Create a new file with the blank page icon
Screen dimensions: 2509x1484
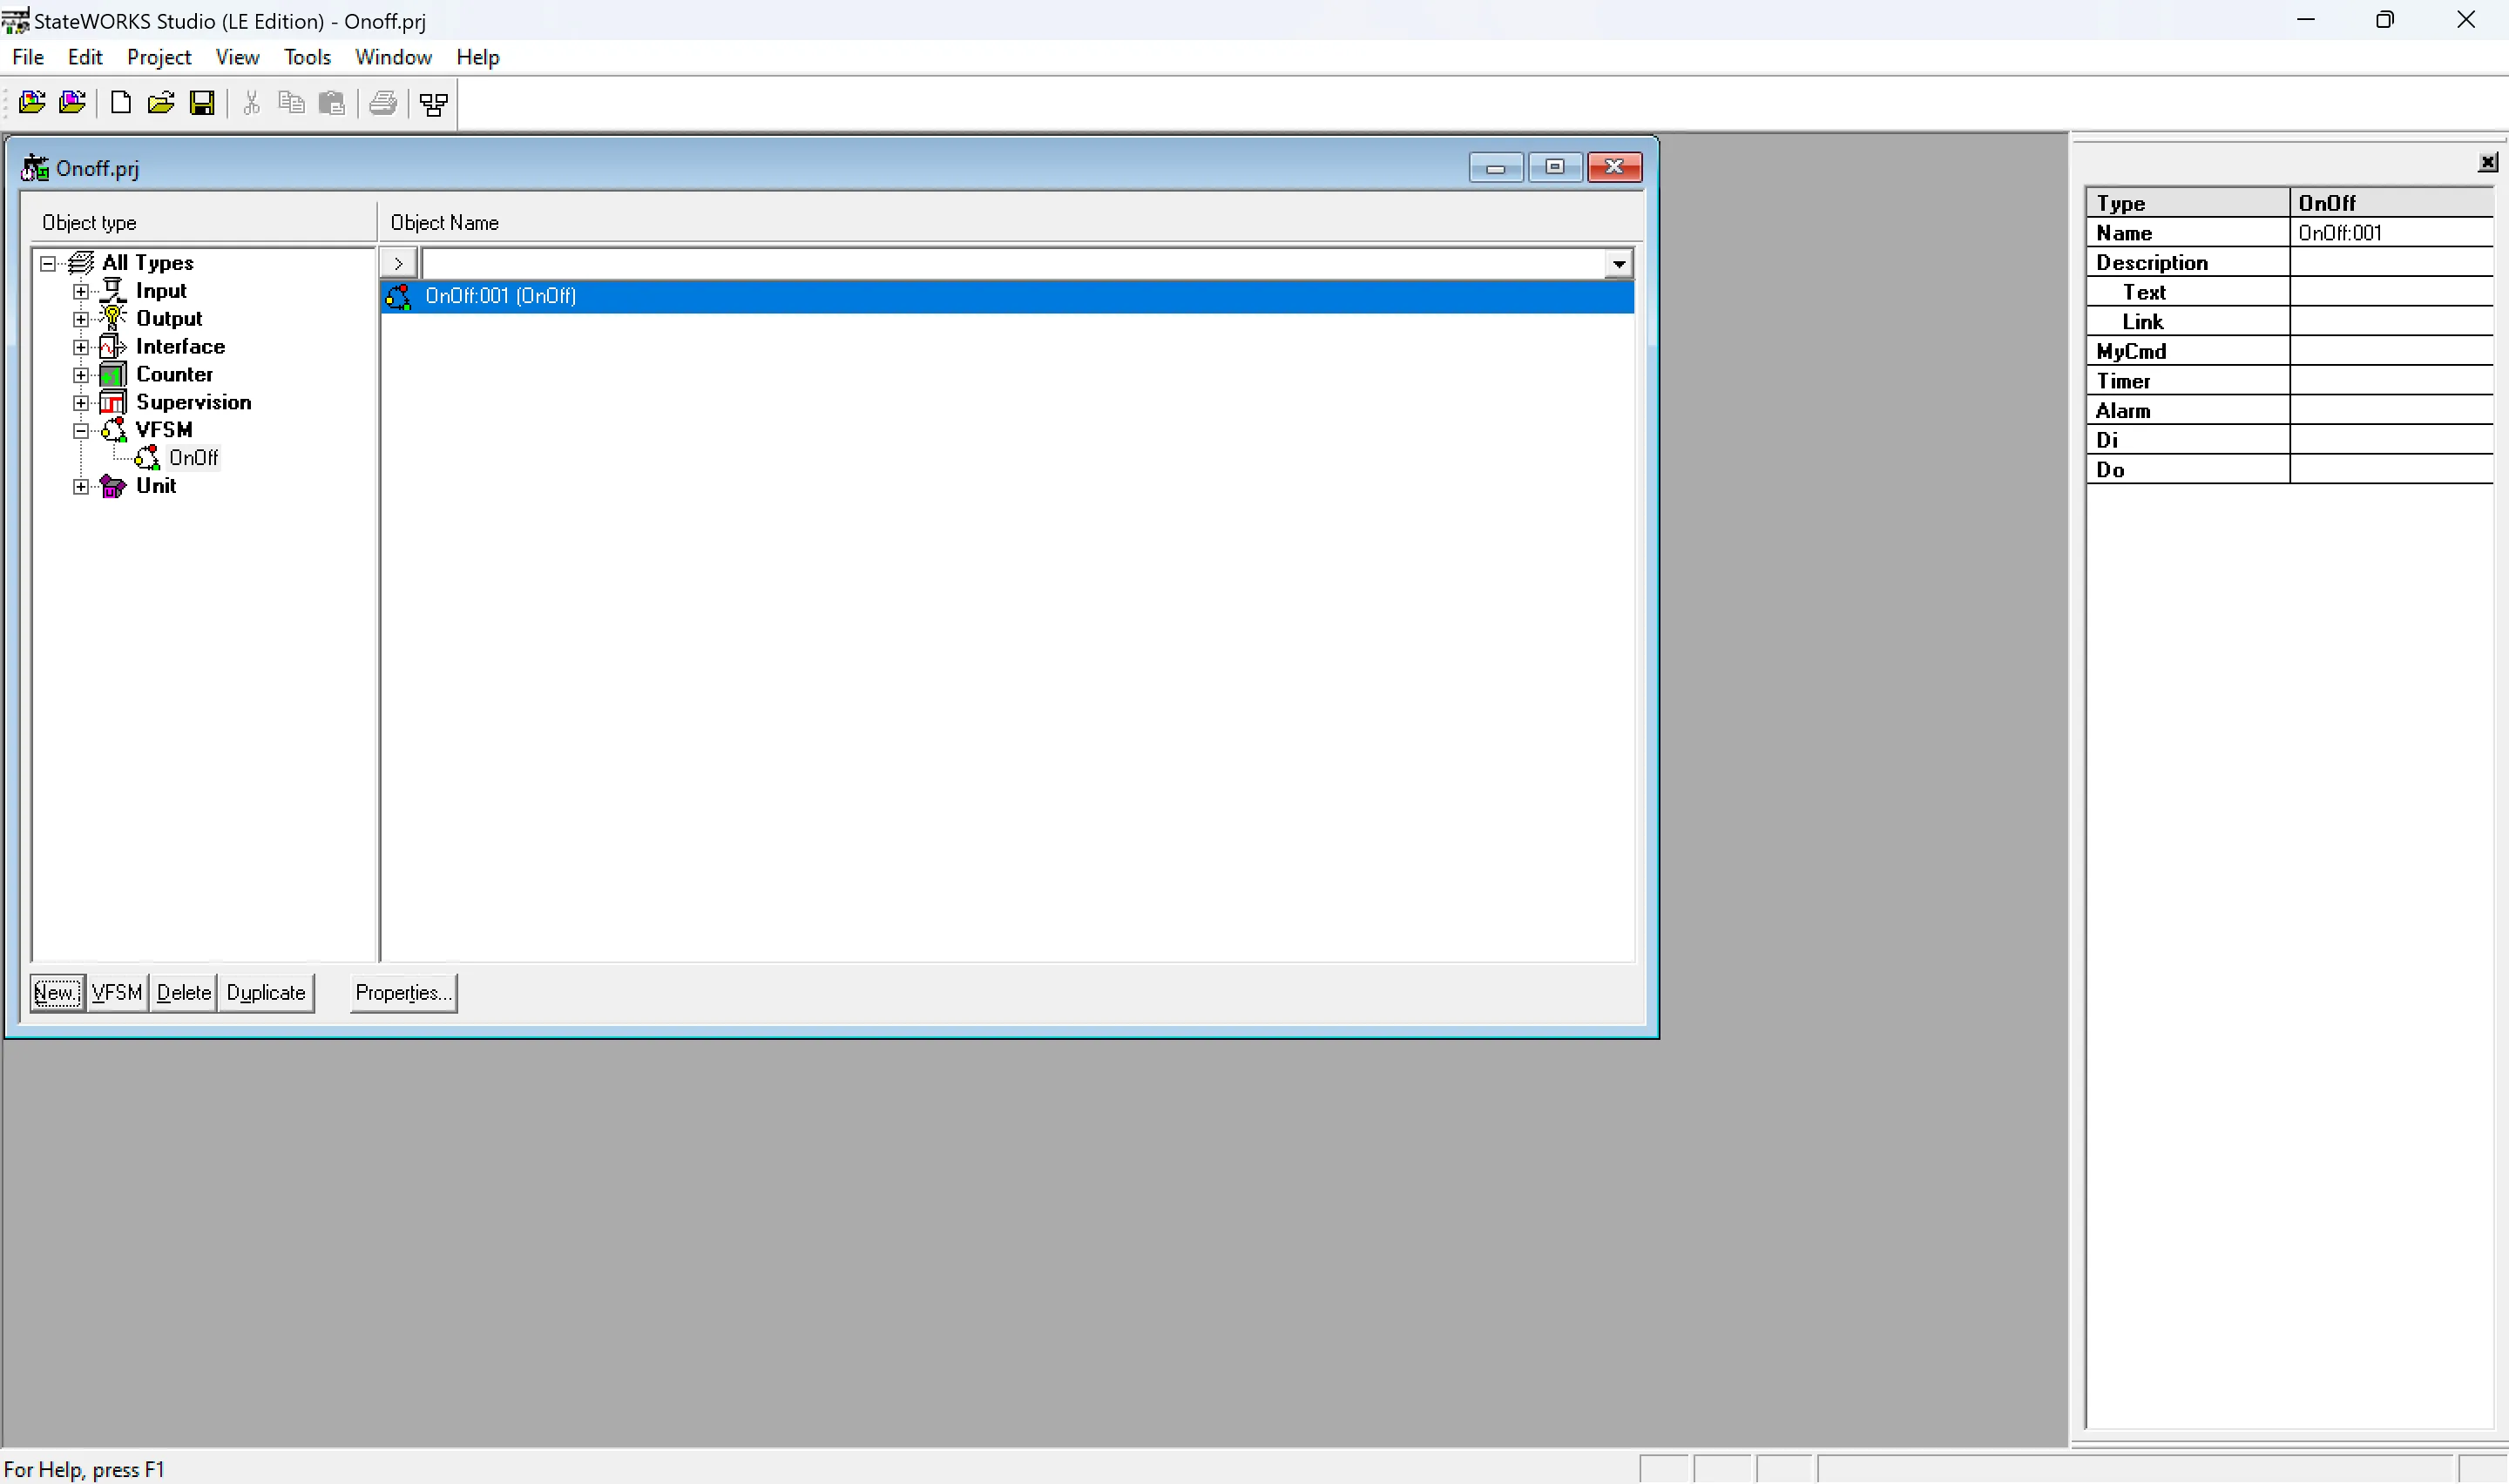point(120,102)
